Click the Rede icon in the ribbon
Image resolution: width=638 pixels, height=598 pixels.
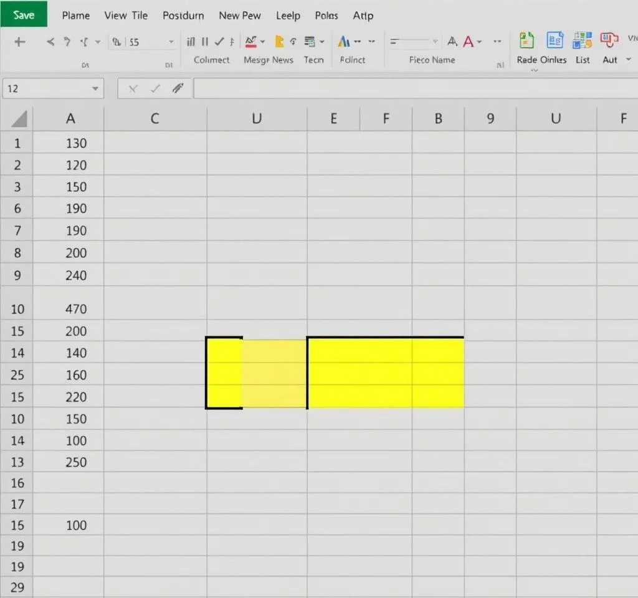[x=526, y=41]
